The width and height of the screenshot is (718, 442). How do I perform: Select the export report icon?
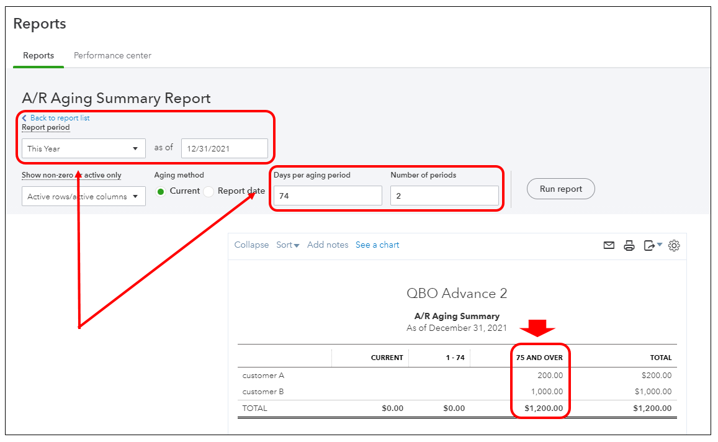click(x=649, y=245)
